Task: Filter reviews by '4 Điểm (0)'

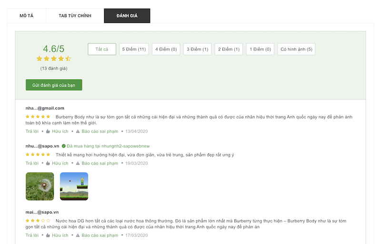Action: [166, 49]
